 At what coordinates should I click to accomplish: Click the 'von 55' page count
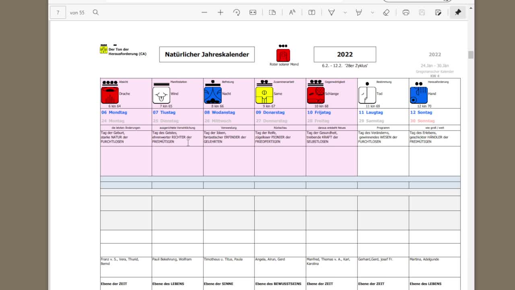pos(77,12)
